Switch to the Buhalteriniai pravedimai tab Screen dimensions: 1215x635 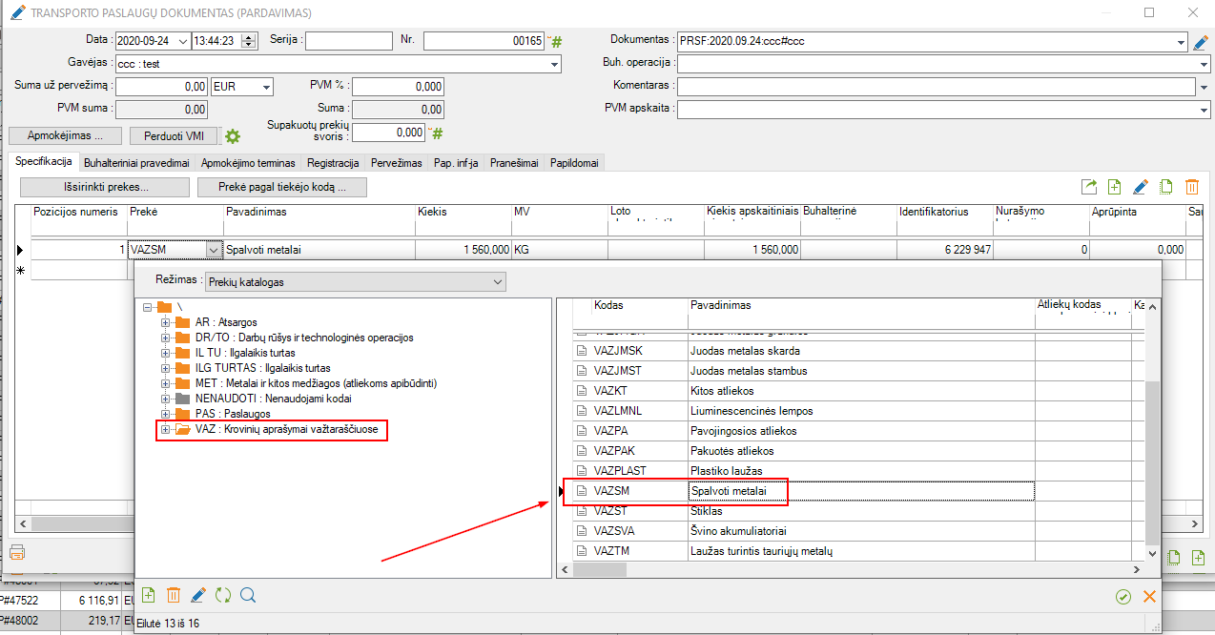coord(136,163)
